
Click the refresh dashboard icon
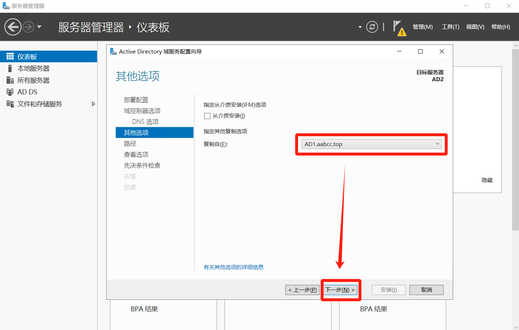tap(372, 27)
